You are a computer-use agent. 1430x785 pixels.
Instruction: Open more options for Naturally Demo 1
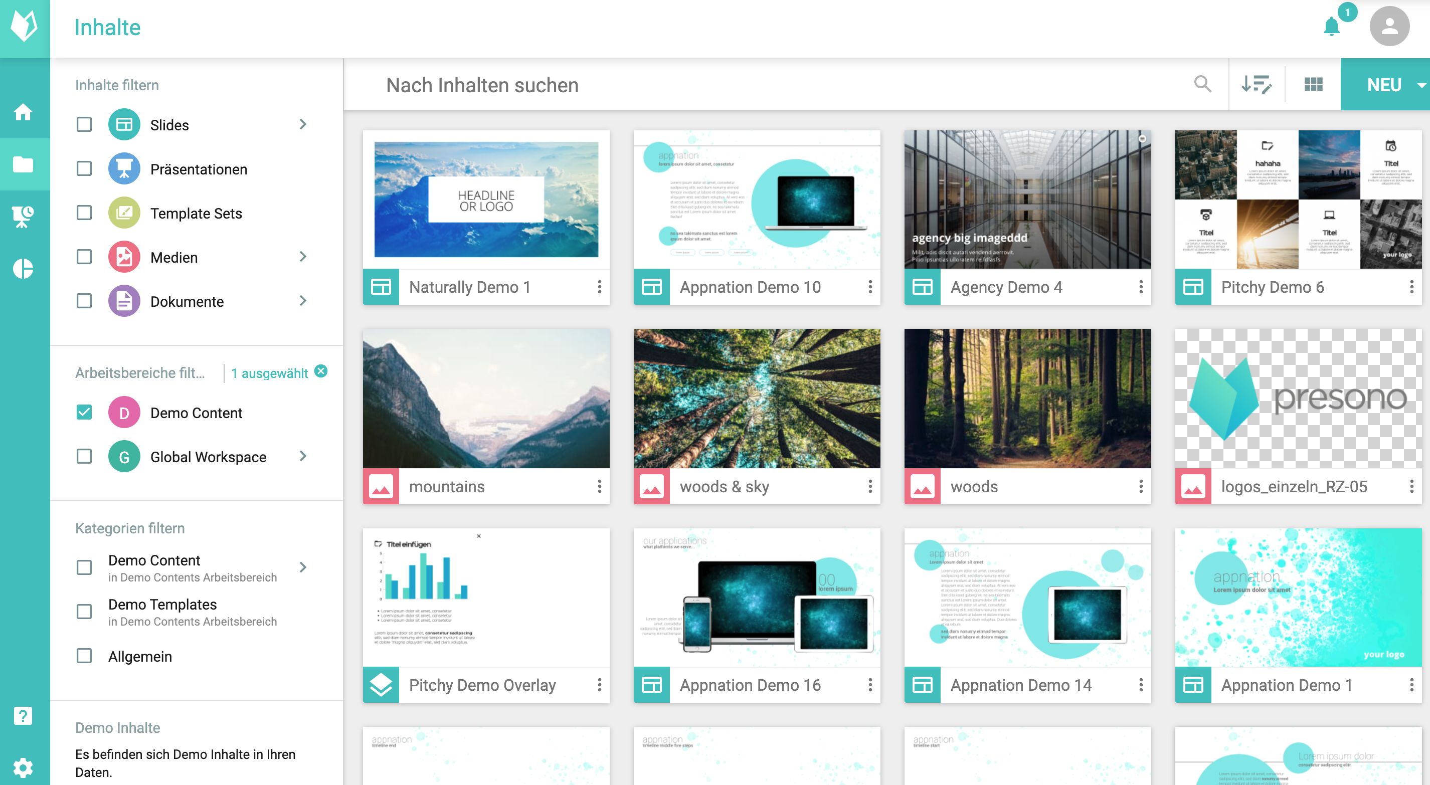pyautogui.click(x=600, y=287)
